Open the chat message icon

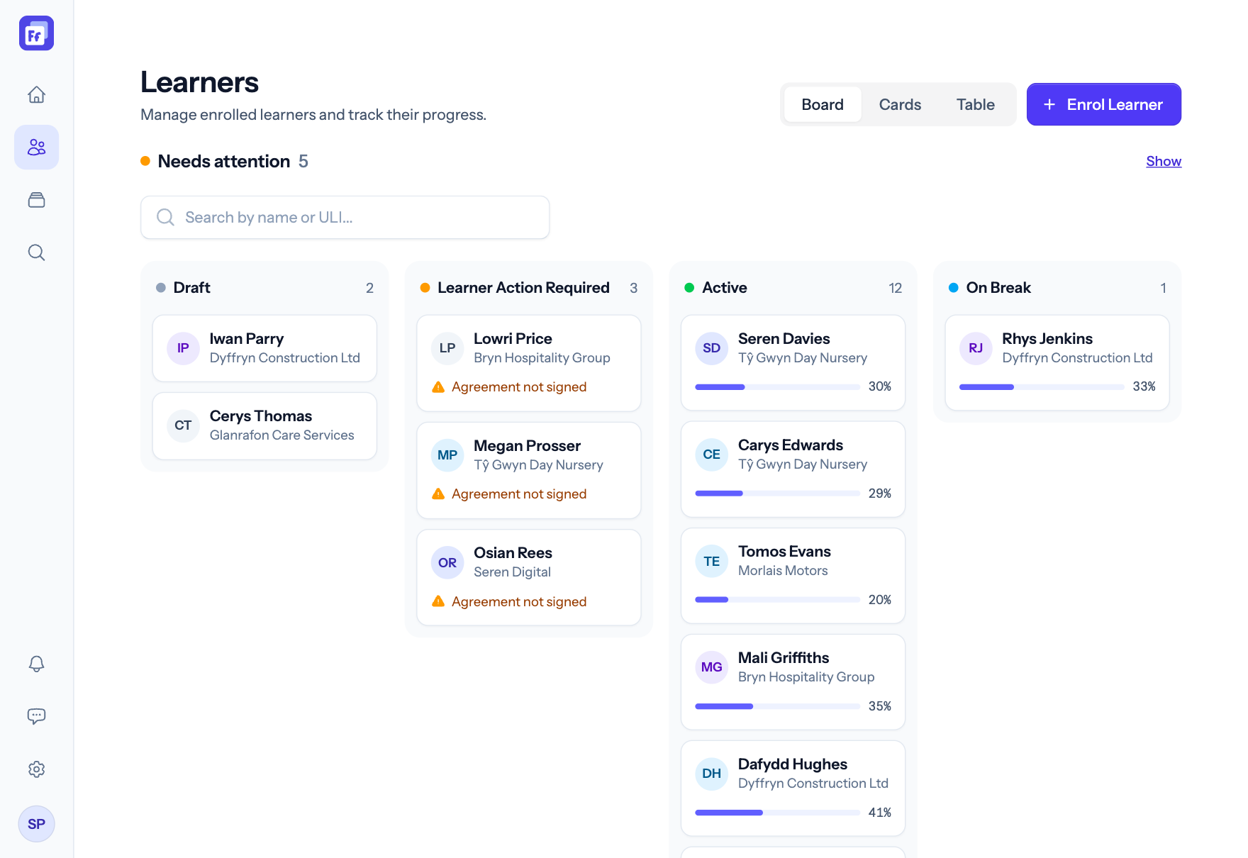(36, 716)
